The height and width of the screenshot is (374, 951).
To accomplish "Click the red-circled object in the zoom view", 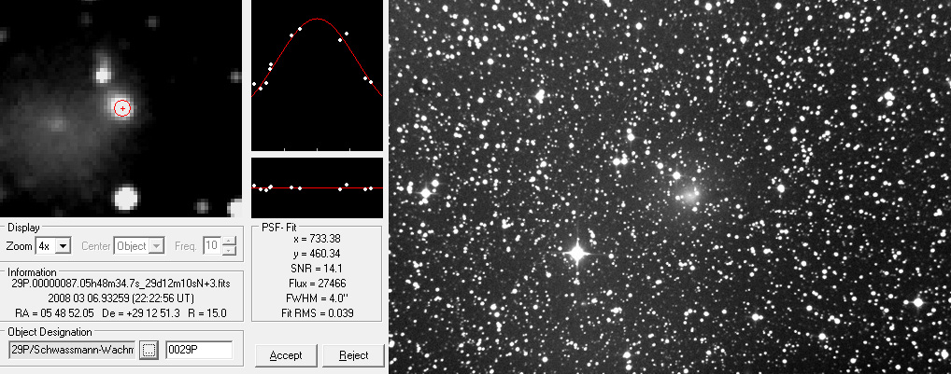I will 122,108.
